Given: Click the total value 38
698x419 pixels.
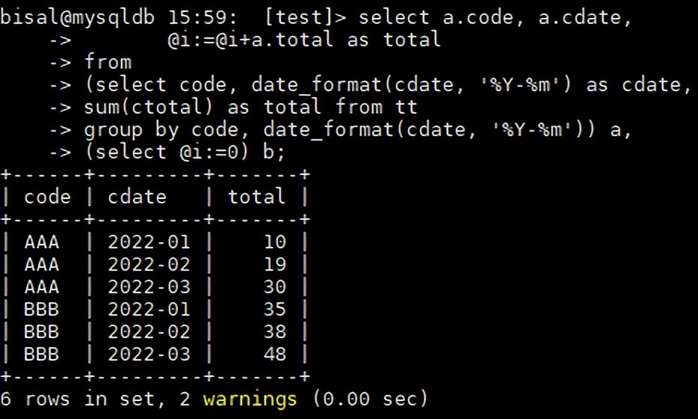Looking at the screenshot, I should (275, 331).
